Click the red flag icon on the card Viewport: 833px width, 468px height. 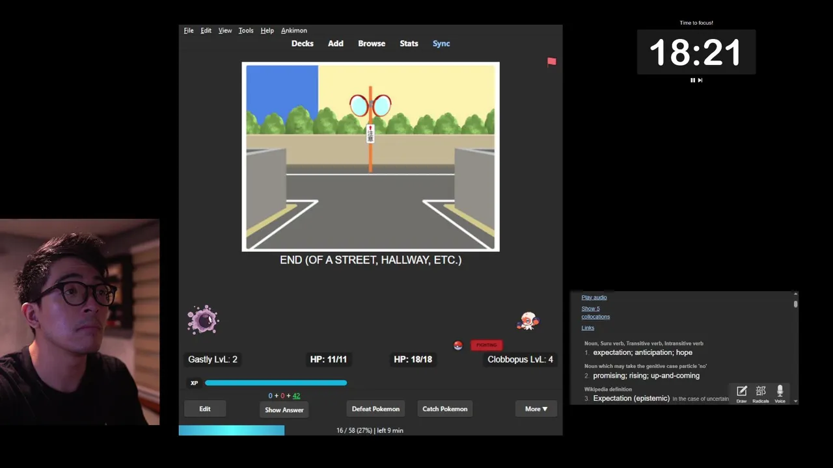click(x=552, y=62)
